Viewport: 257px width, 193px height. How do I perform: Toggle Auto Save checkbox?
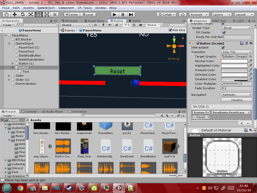click(170, 30)
